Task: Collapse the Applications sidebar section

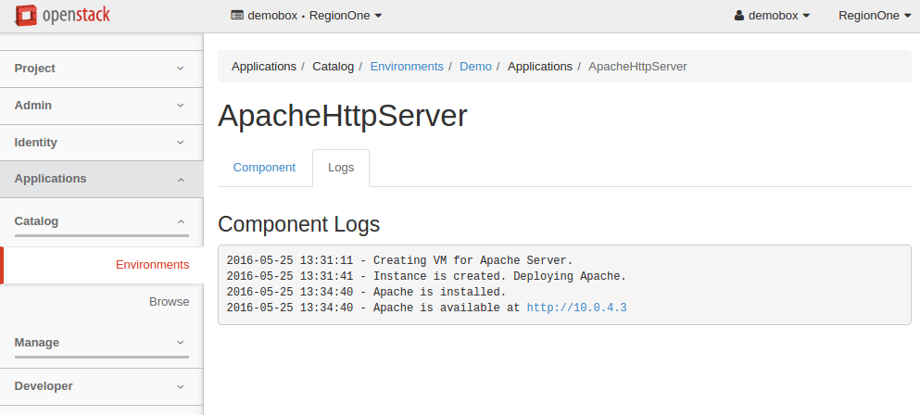Action: pyautogui.click(x=101, y=179)
